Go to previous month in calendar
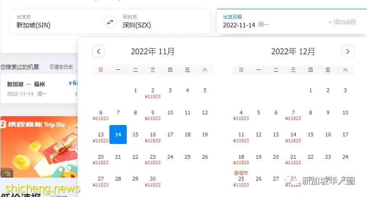 tap(98, 51)
